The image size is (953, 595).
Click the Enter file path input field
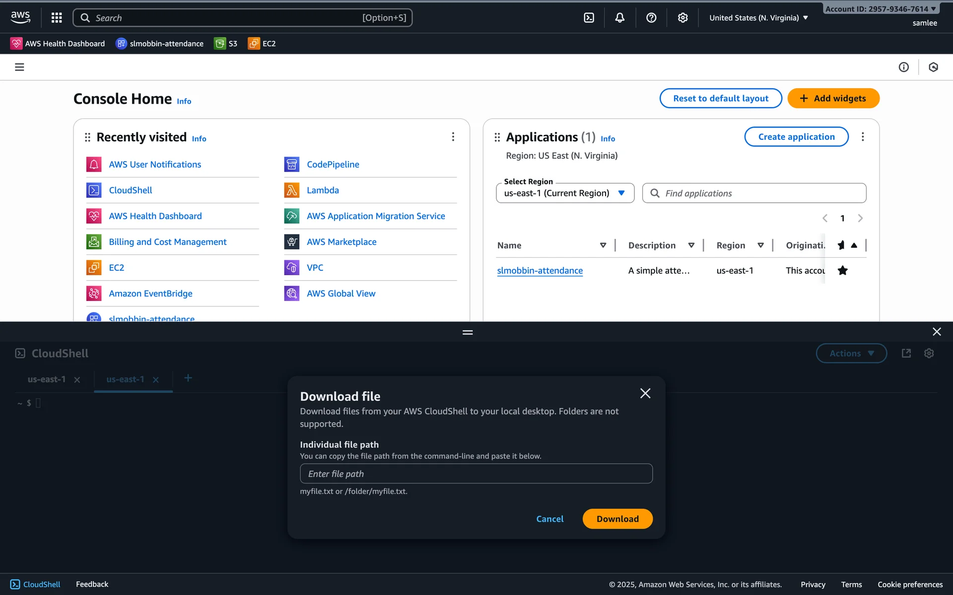[476, 474]
